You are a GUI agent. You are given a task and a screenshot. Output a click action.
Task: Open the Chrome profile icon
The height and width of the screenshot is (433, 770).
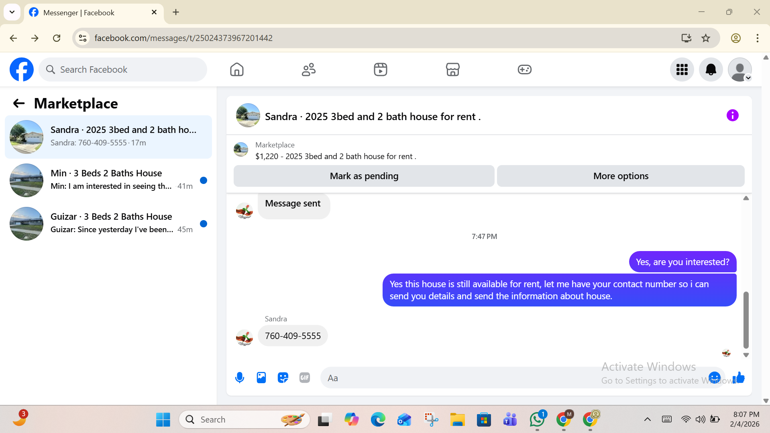pyautogui.click(x=735, y=38)
